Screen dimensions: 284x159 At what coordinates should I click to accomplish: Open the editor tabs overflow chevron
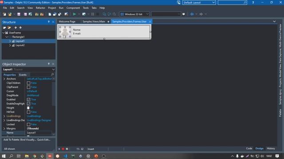(x=274, y=22)
